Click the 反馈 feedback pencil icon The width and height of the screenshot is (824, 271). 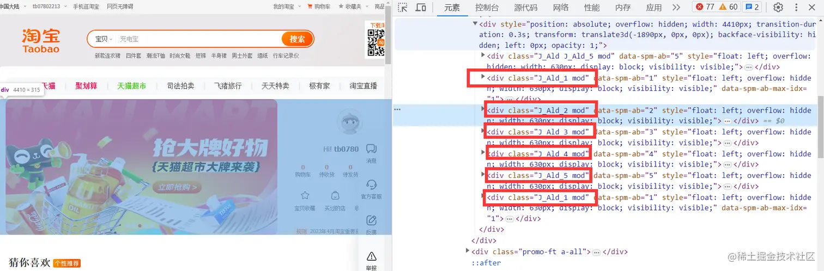(371, 225)
